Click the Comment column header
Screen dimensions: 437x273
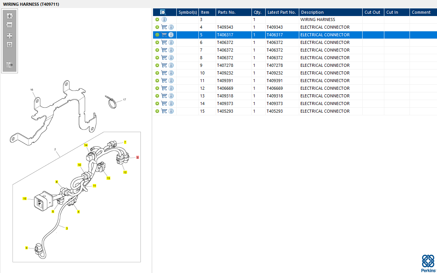[x=423, y=12]
